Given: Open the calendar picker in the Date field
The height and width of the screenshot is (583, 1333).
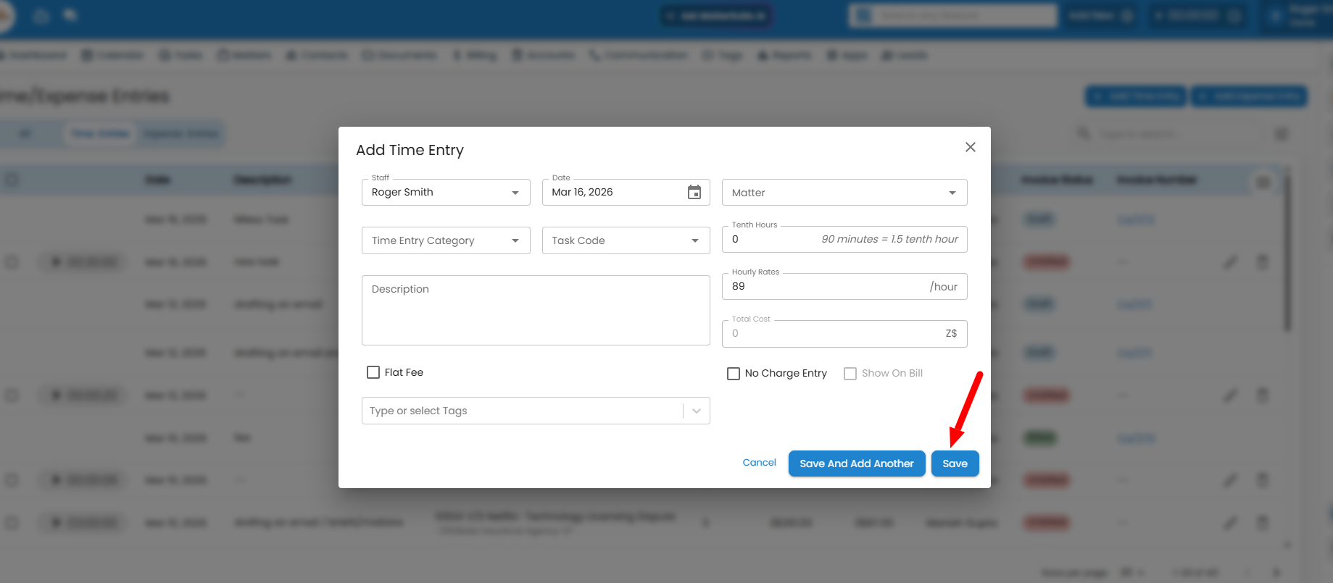Looking at the screenshot, I should (x=694, y=192).
